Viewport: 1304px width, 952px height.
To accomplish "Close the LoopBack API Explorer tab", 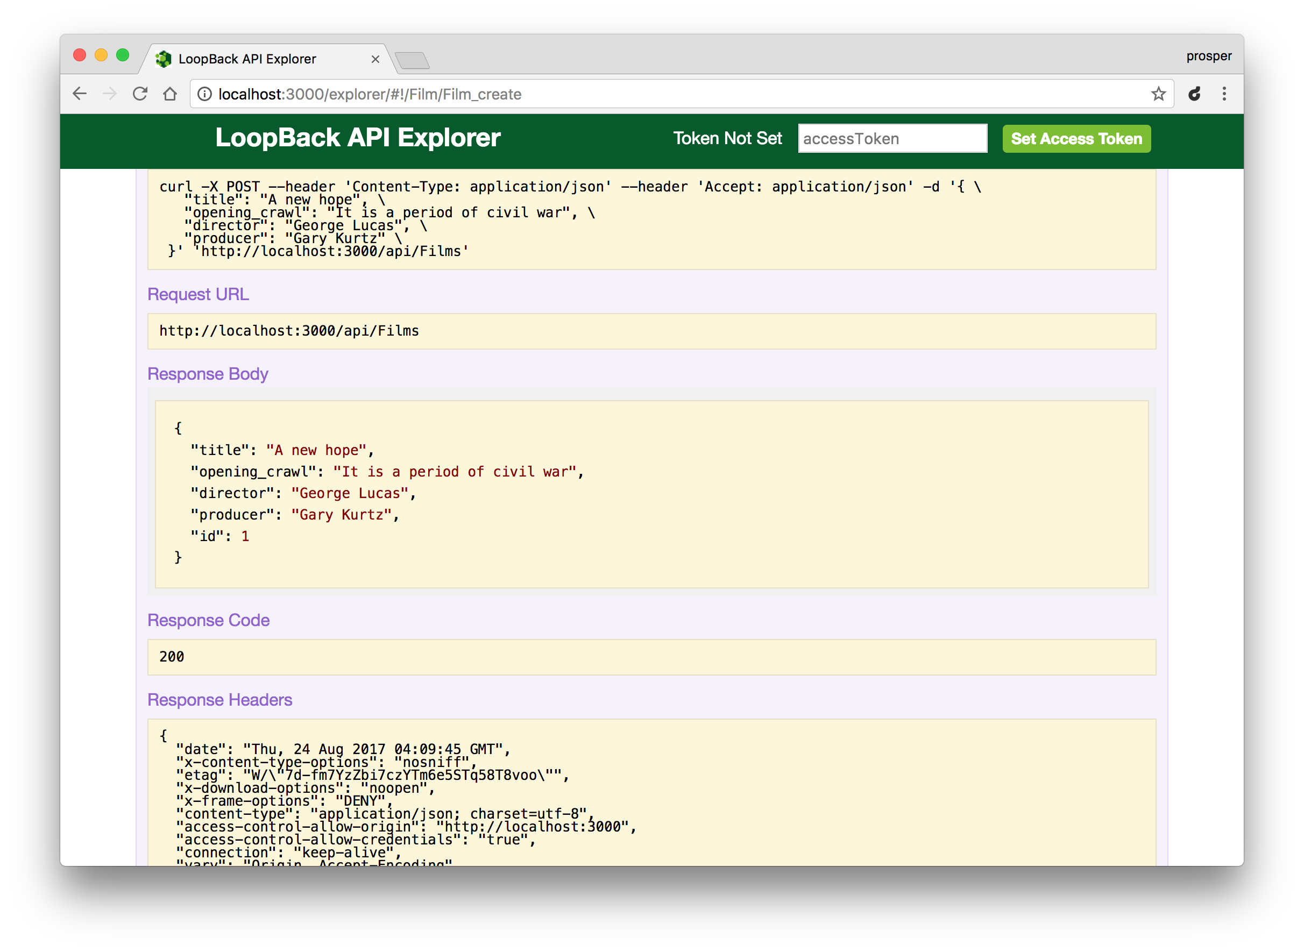I will 375,59.
